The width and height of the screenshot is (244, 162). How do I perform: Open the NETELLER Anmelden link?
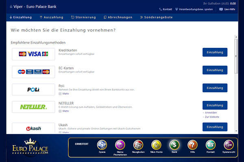[211, 113]
